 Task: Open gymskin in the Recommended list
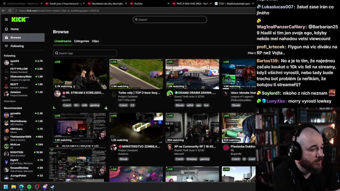click(x=23, y=115)
